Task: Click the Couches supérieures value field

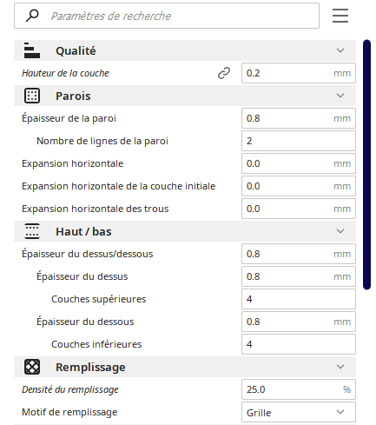Action: pos(299,299)
